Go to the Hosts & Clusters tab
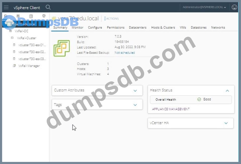The width and height of the screenshot is (241, 164). pos(163,27)
